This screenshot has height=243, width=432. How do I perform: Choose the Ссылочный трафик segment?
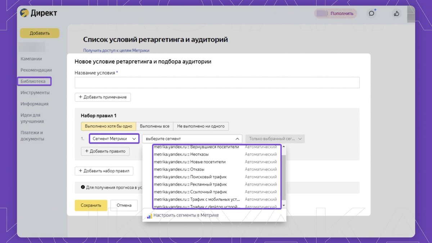coord(216,192)
